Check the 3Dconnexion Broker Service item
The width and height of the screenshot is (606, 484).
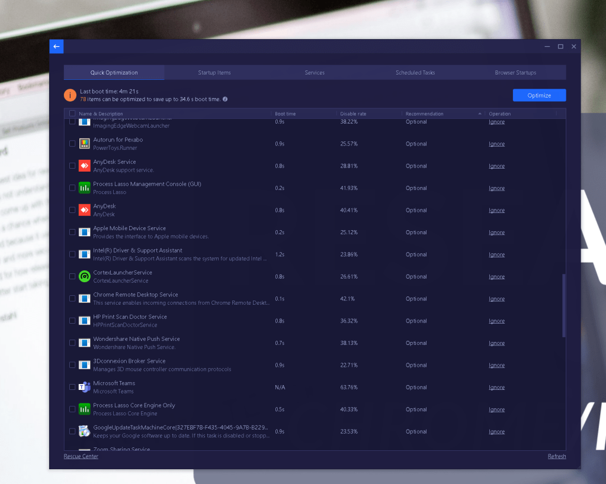coord(72,364)
